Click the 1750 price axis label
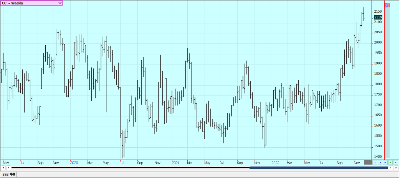Image resolution: width=400 pixels, height=178 pixels. tap(378, 95)
